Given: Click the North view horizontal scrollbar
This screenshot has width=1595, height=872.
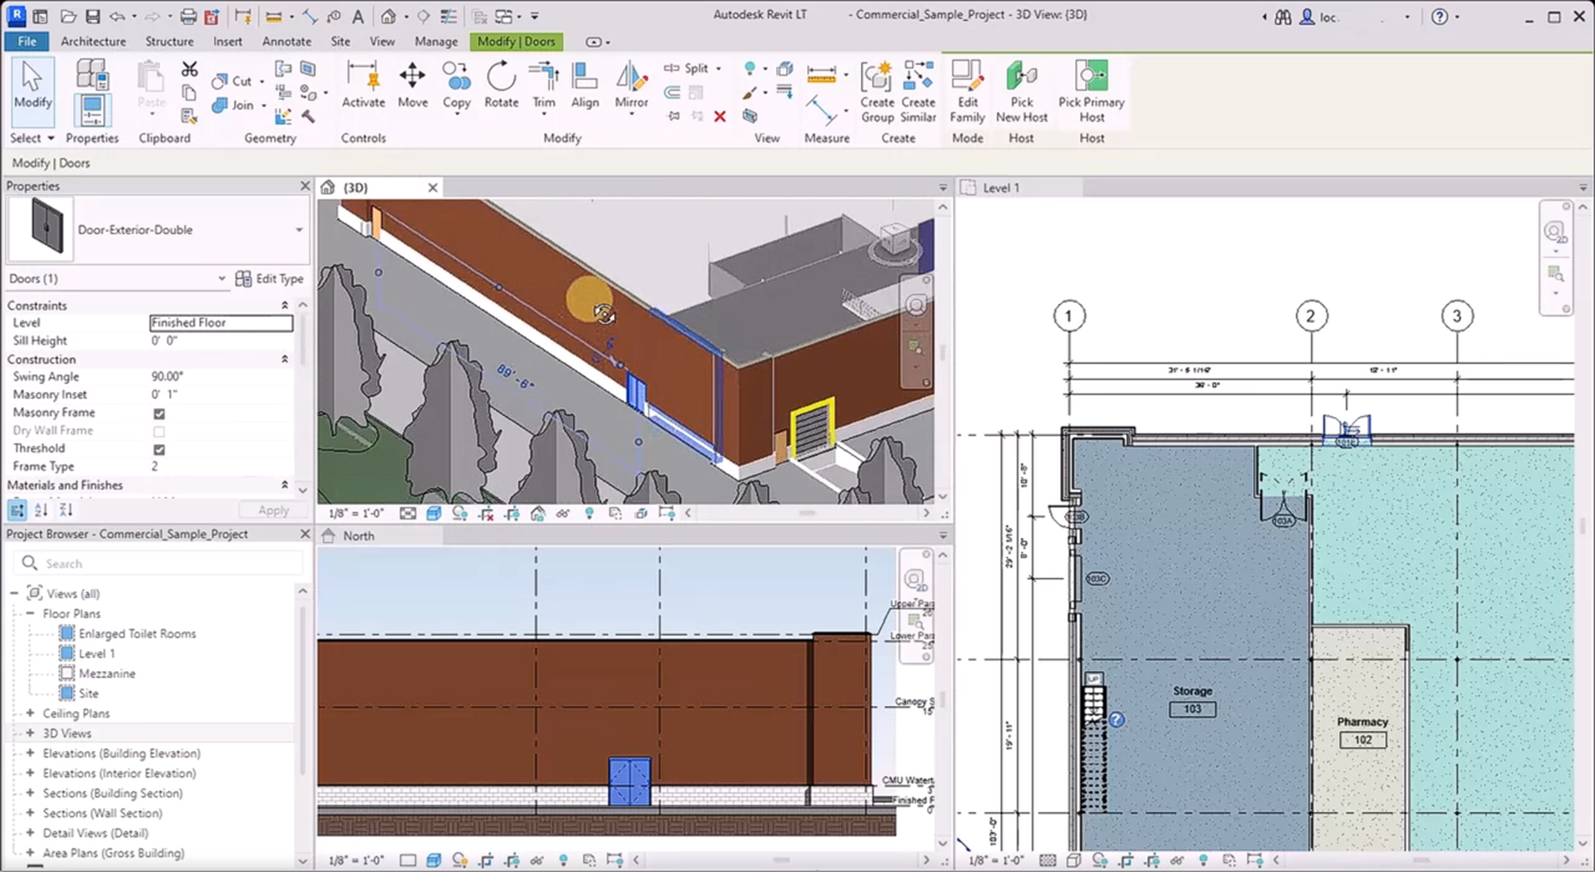Looking at the screenshot, I should 781,860.
